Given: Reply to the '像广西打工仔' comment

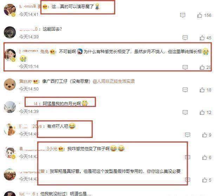Looking at the screenshot, I should tap(185, 90).
